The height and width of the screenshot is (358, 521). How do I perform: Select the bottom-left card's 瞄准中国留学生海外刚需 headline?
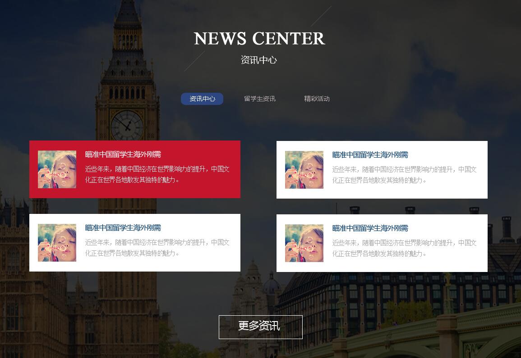pyautogui.click(x=123, y=228)
